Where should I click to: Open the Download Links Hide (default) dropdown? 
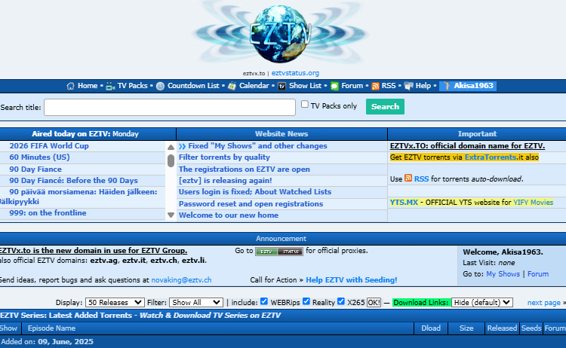tap(482, 302)
